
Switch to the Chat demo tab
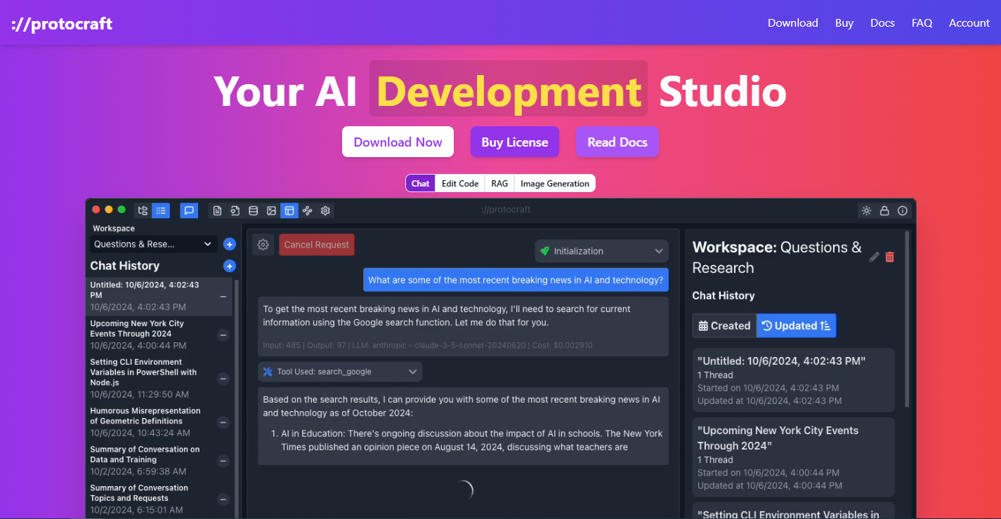pyautogui.click(x=421, y=183)
